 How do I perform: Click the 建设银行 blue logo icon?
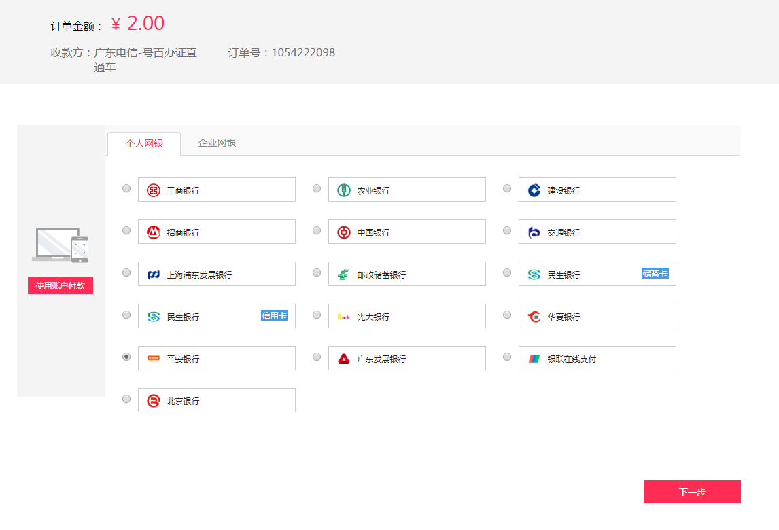pos(534,190)
